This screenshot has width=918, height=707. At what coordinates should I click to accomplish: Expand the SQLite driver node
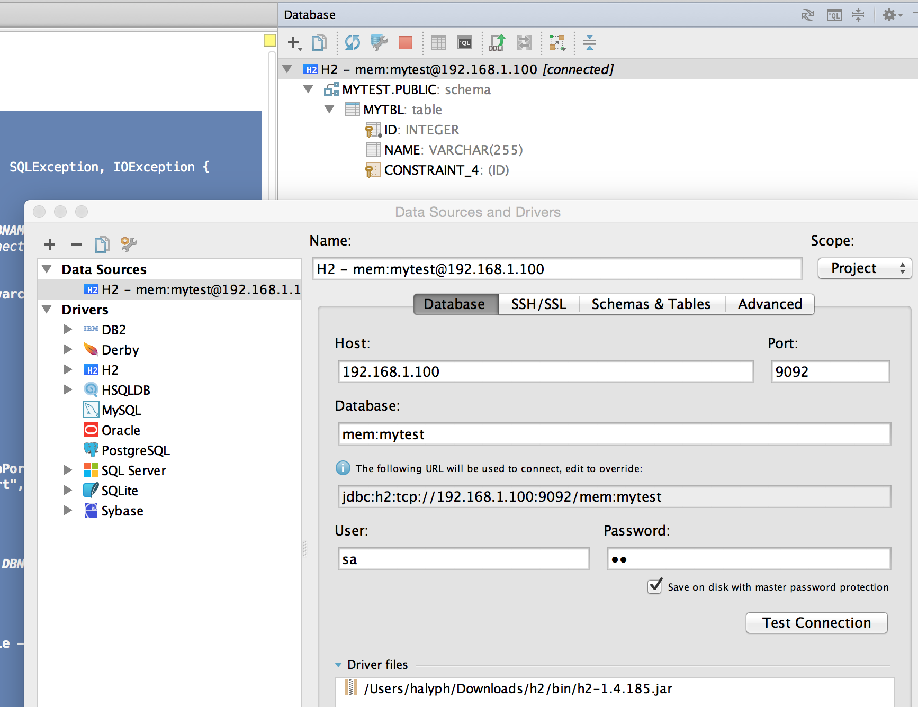pos(68,490)
